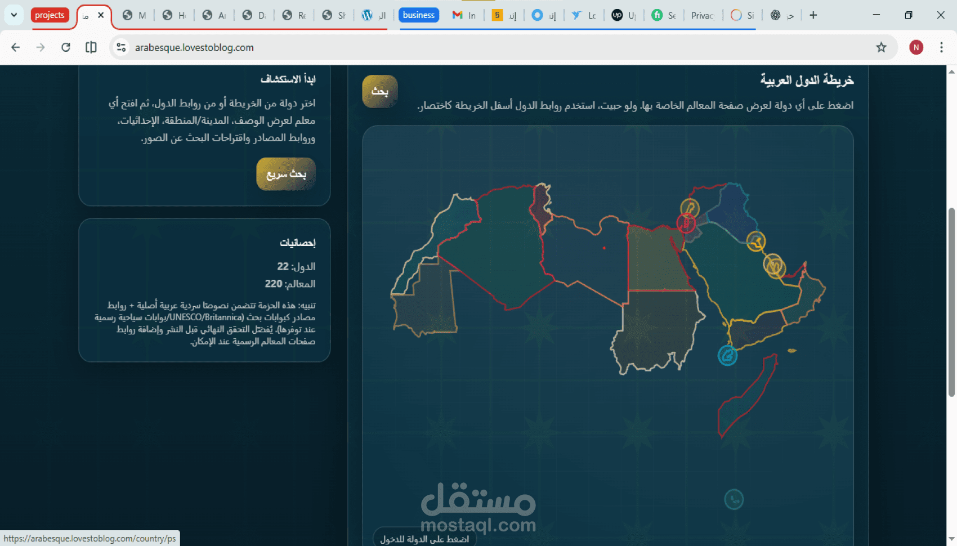Click the hint chip اضغط على الدولة للدخول
The width and height of the screenshot is (957, 546).
(424, 539)
